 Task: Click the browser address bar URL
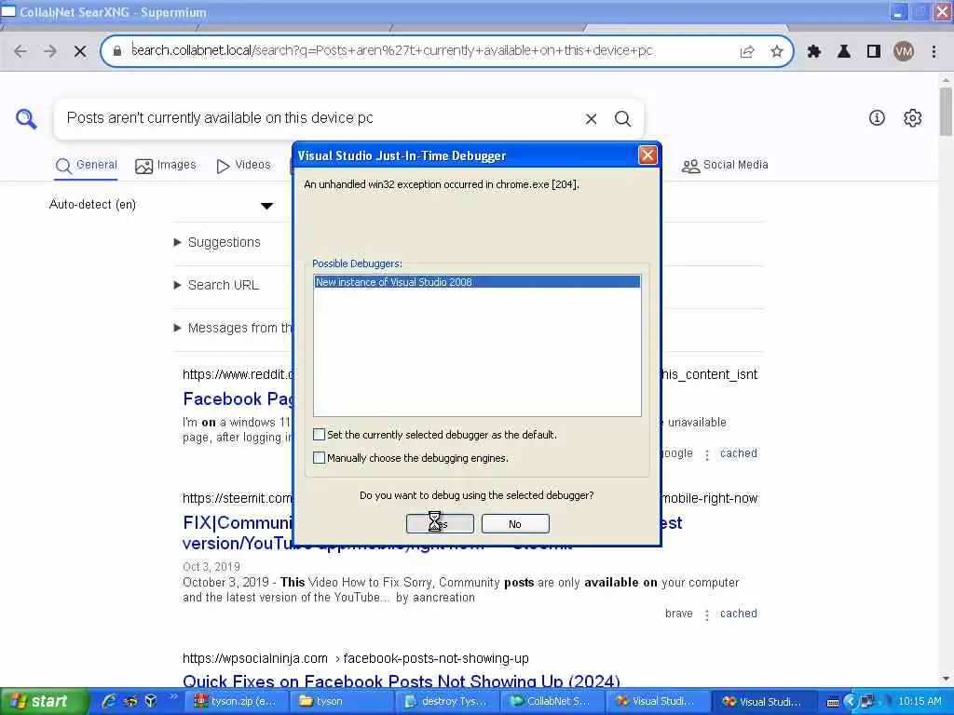click(391, 50)
